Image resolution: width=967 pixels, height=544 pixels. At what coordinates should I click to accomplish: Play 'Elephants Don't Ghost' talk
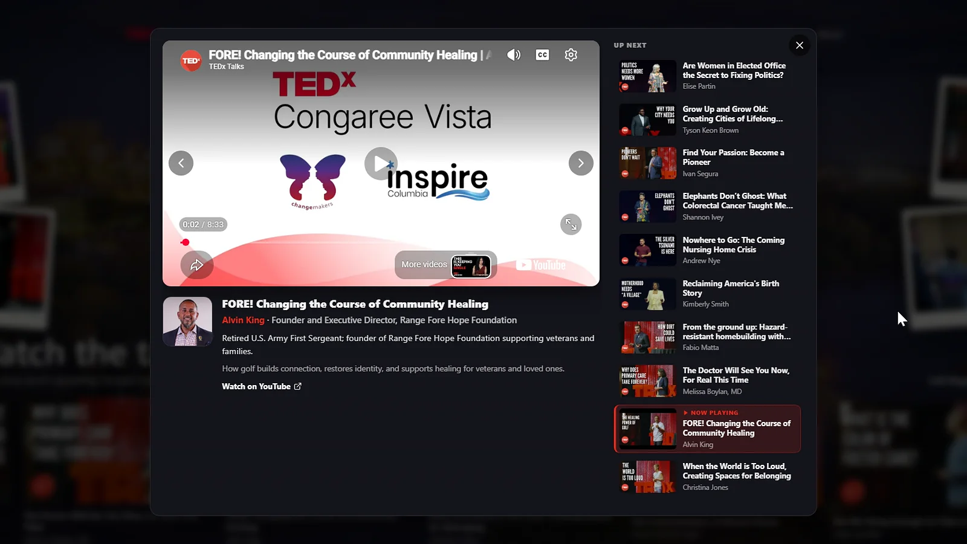[x=708, y=206]
